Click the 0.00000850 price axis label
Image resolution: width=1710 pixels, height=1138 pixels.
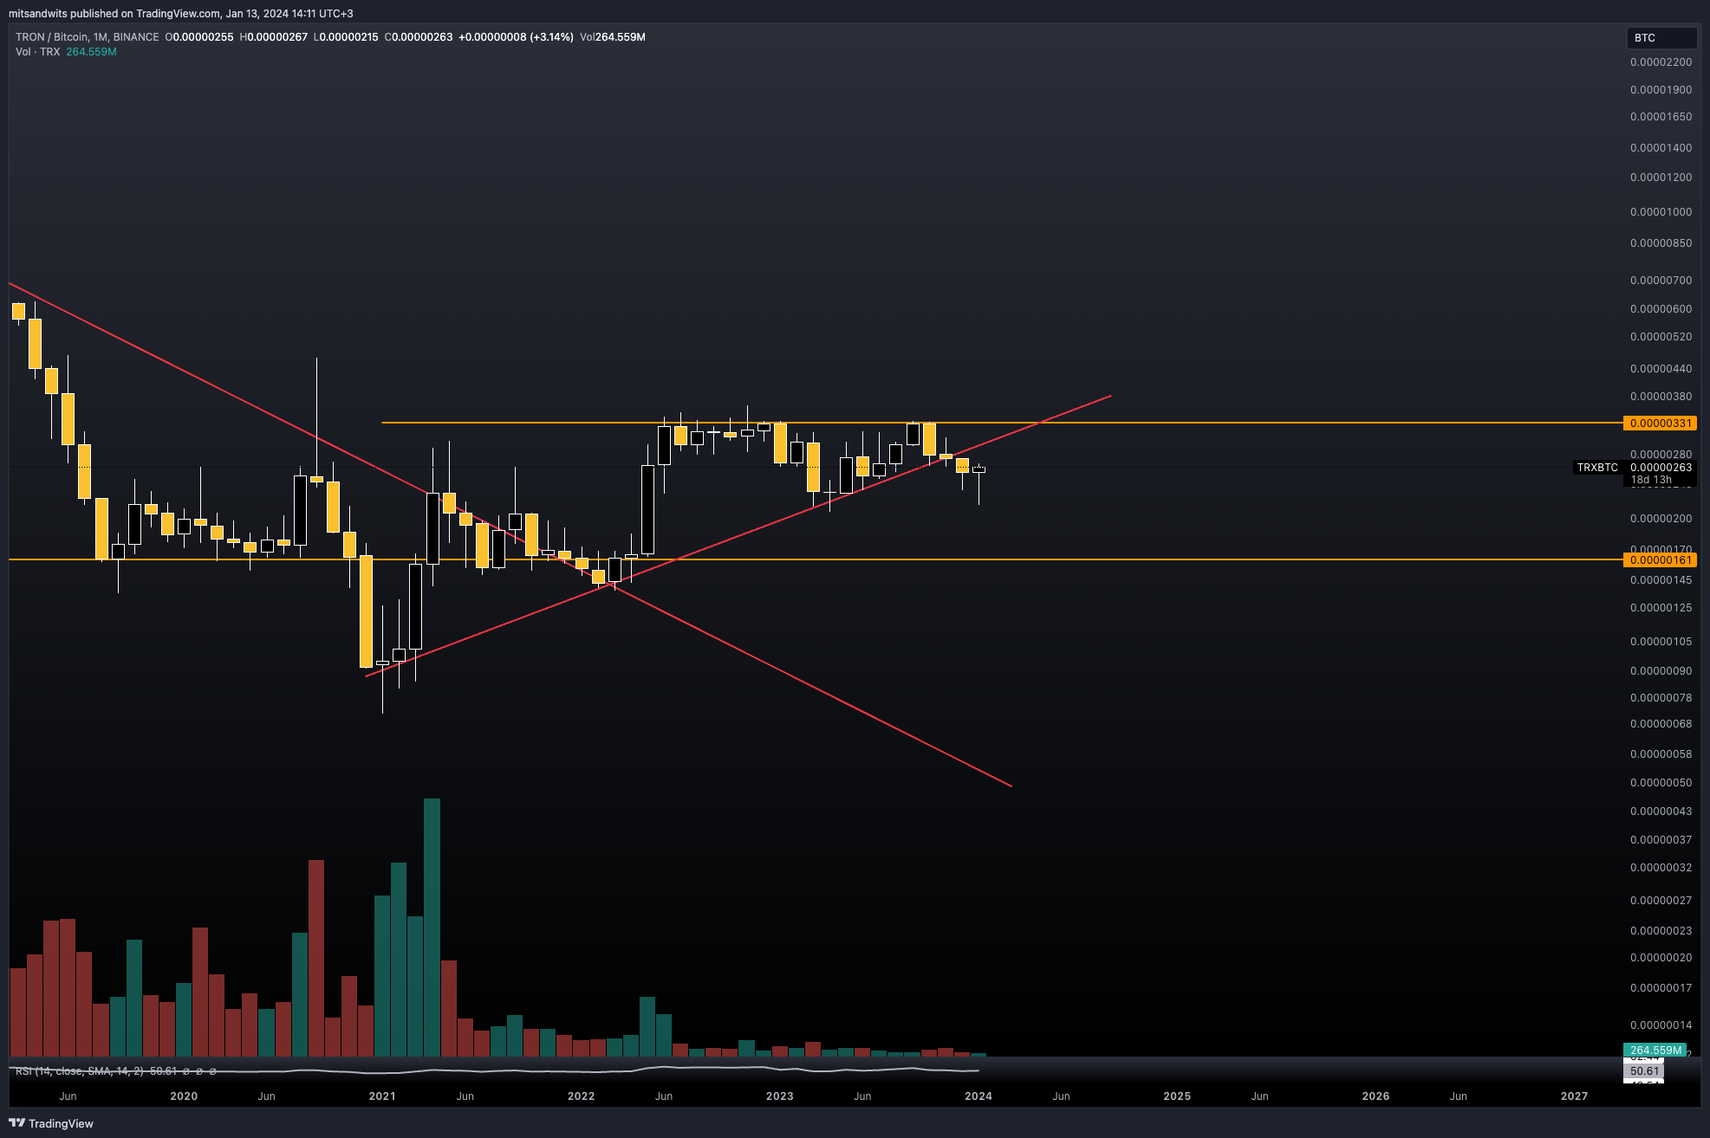(x=1661, y=243)
